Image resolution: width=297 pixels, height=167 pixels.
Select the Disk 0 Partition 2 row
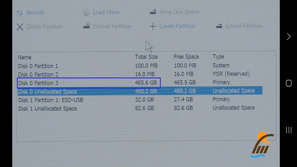tap(140, 74)
